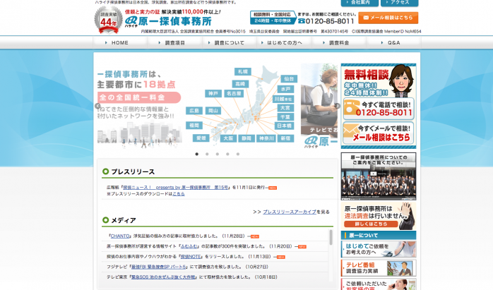Image resolution: width=493 pixels, height=290 pixels.
Task: Open the Q&A navigation item
Action: (393, 43)
